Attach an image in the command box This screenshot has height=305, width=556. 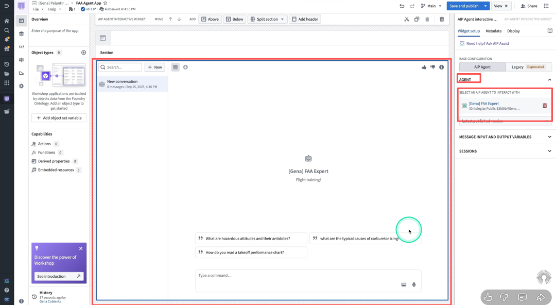tap(404, 285)
